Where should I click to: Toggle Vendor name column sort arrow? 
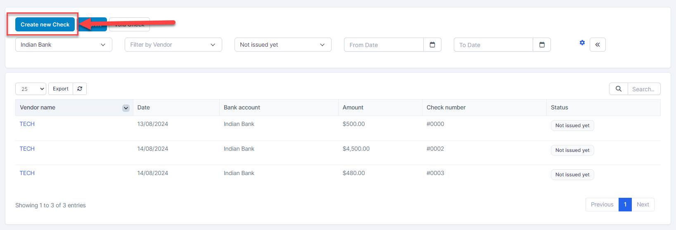coord(126,108)
